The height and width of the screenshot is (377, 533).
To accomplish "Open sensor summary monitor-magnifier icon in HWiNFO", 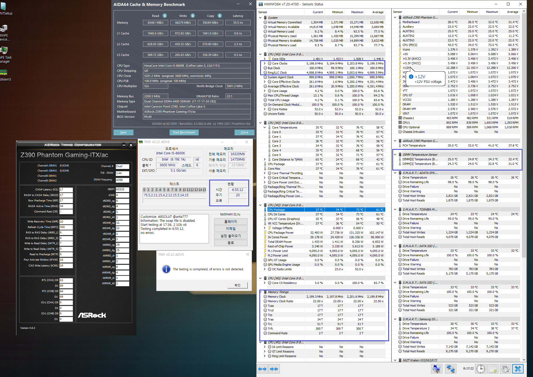I will [436, 369].
